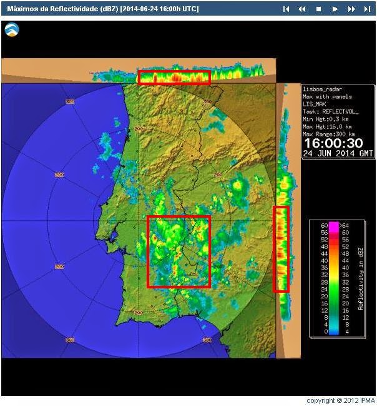Click the Max Range:300 km label

[329, 134]
